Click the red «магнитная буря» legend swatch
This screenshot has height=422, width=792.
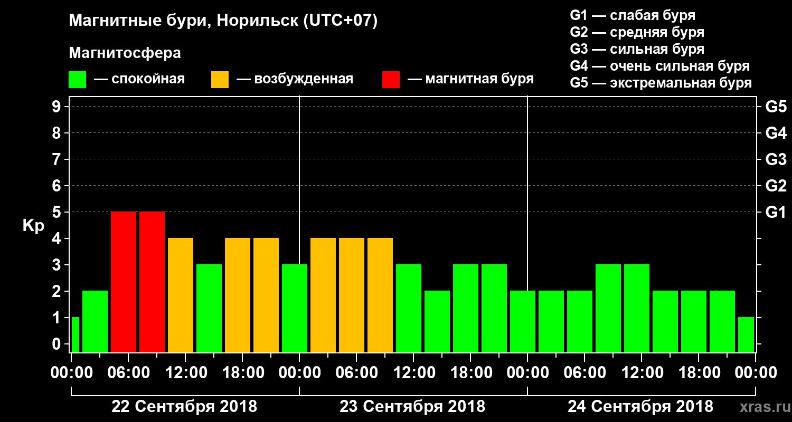coord(391,80)
